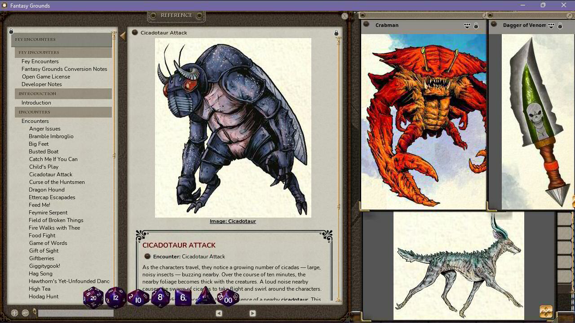
Task: Open the Image: Cicadotaur link
Action: (x=233, y=221)
